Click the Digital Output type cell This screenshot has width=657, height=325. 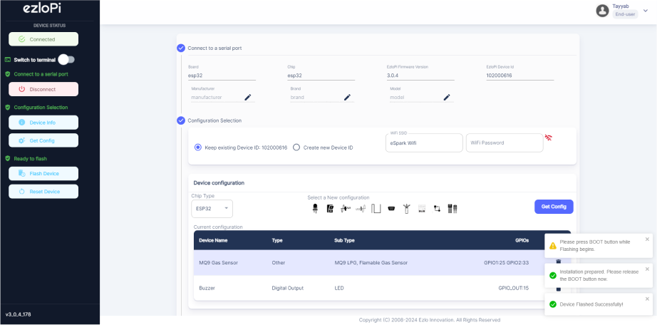click(x=287, y=288)
